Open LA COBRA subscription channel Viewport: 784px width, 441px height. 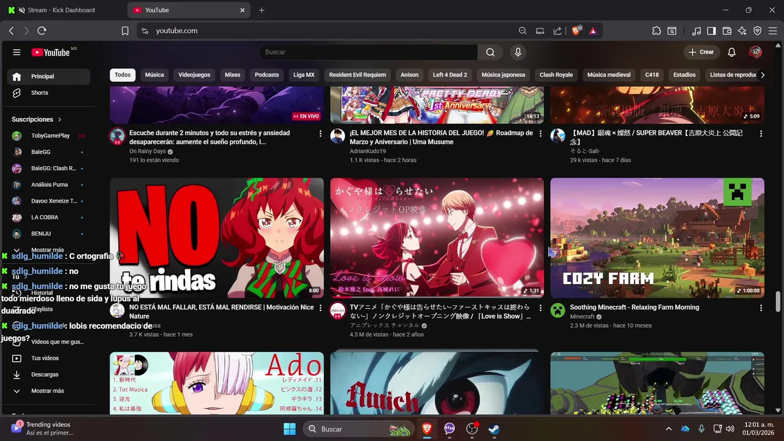pyautogui.click(x=48, y=217)
